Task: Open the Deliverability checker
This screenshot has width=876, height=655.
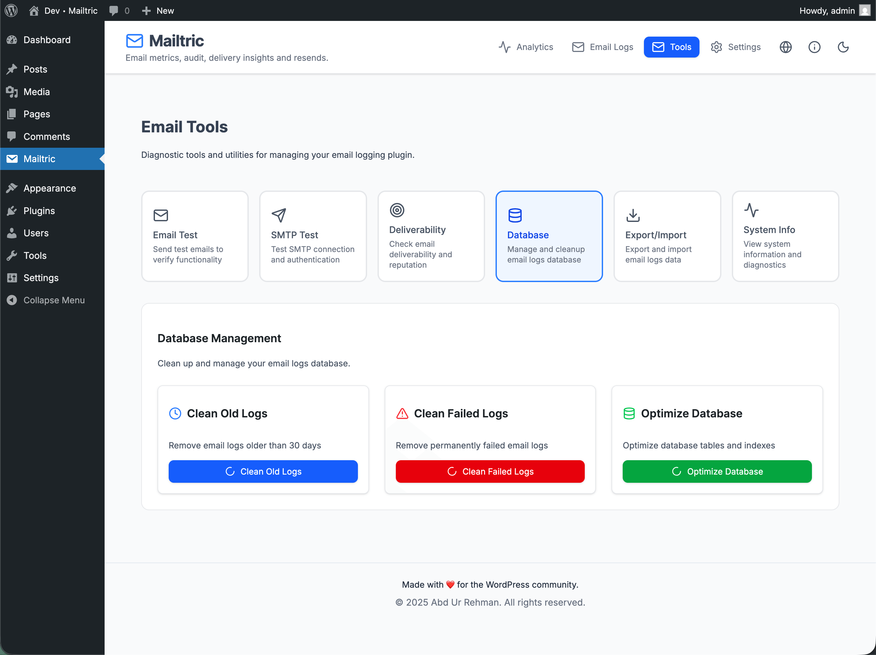Action: pos(431,236)
